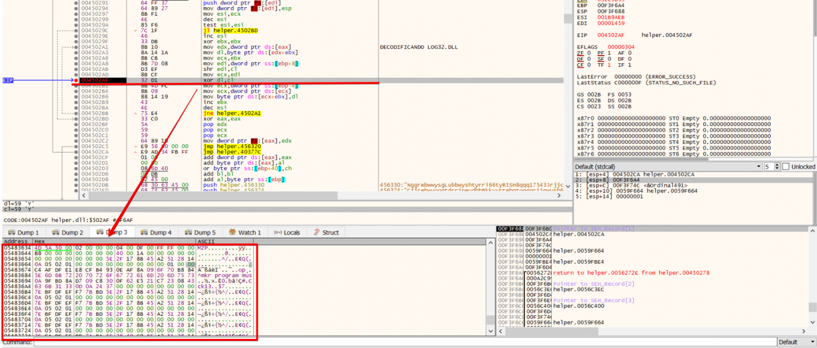Click the Dump 2 tab icon
This screenshot has width=817, height=348.
pyautogui.click(x=56, y=233)
